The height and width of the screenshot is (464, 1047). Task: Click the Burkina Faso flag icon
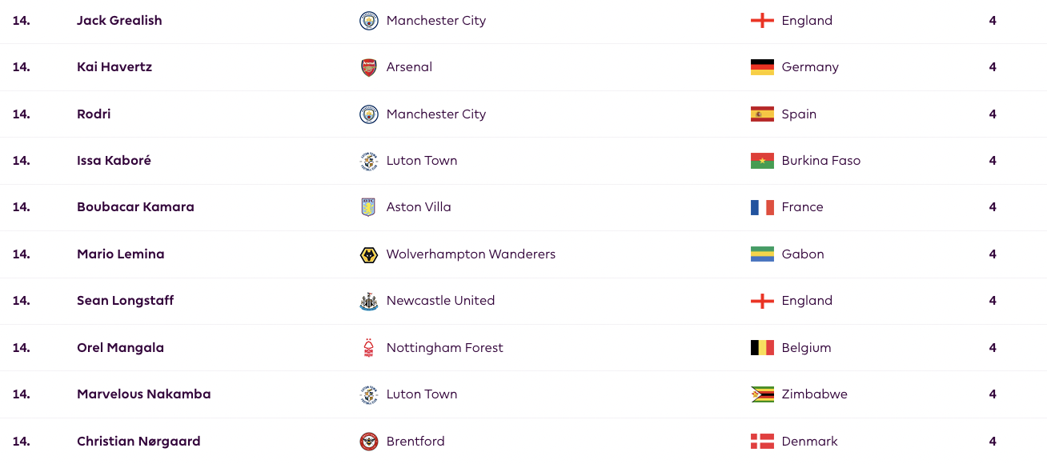click(762, 161)
